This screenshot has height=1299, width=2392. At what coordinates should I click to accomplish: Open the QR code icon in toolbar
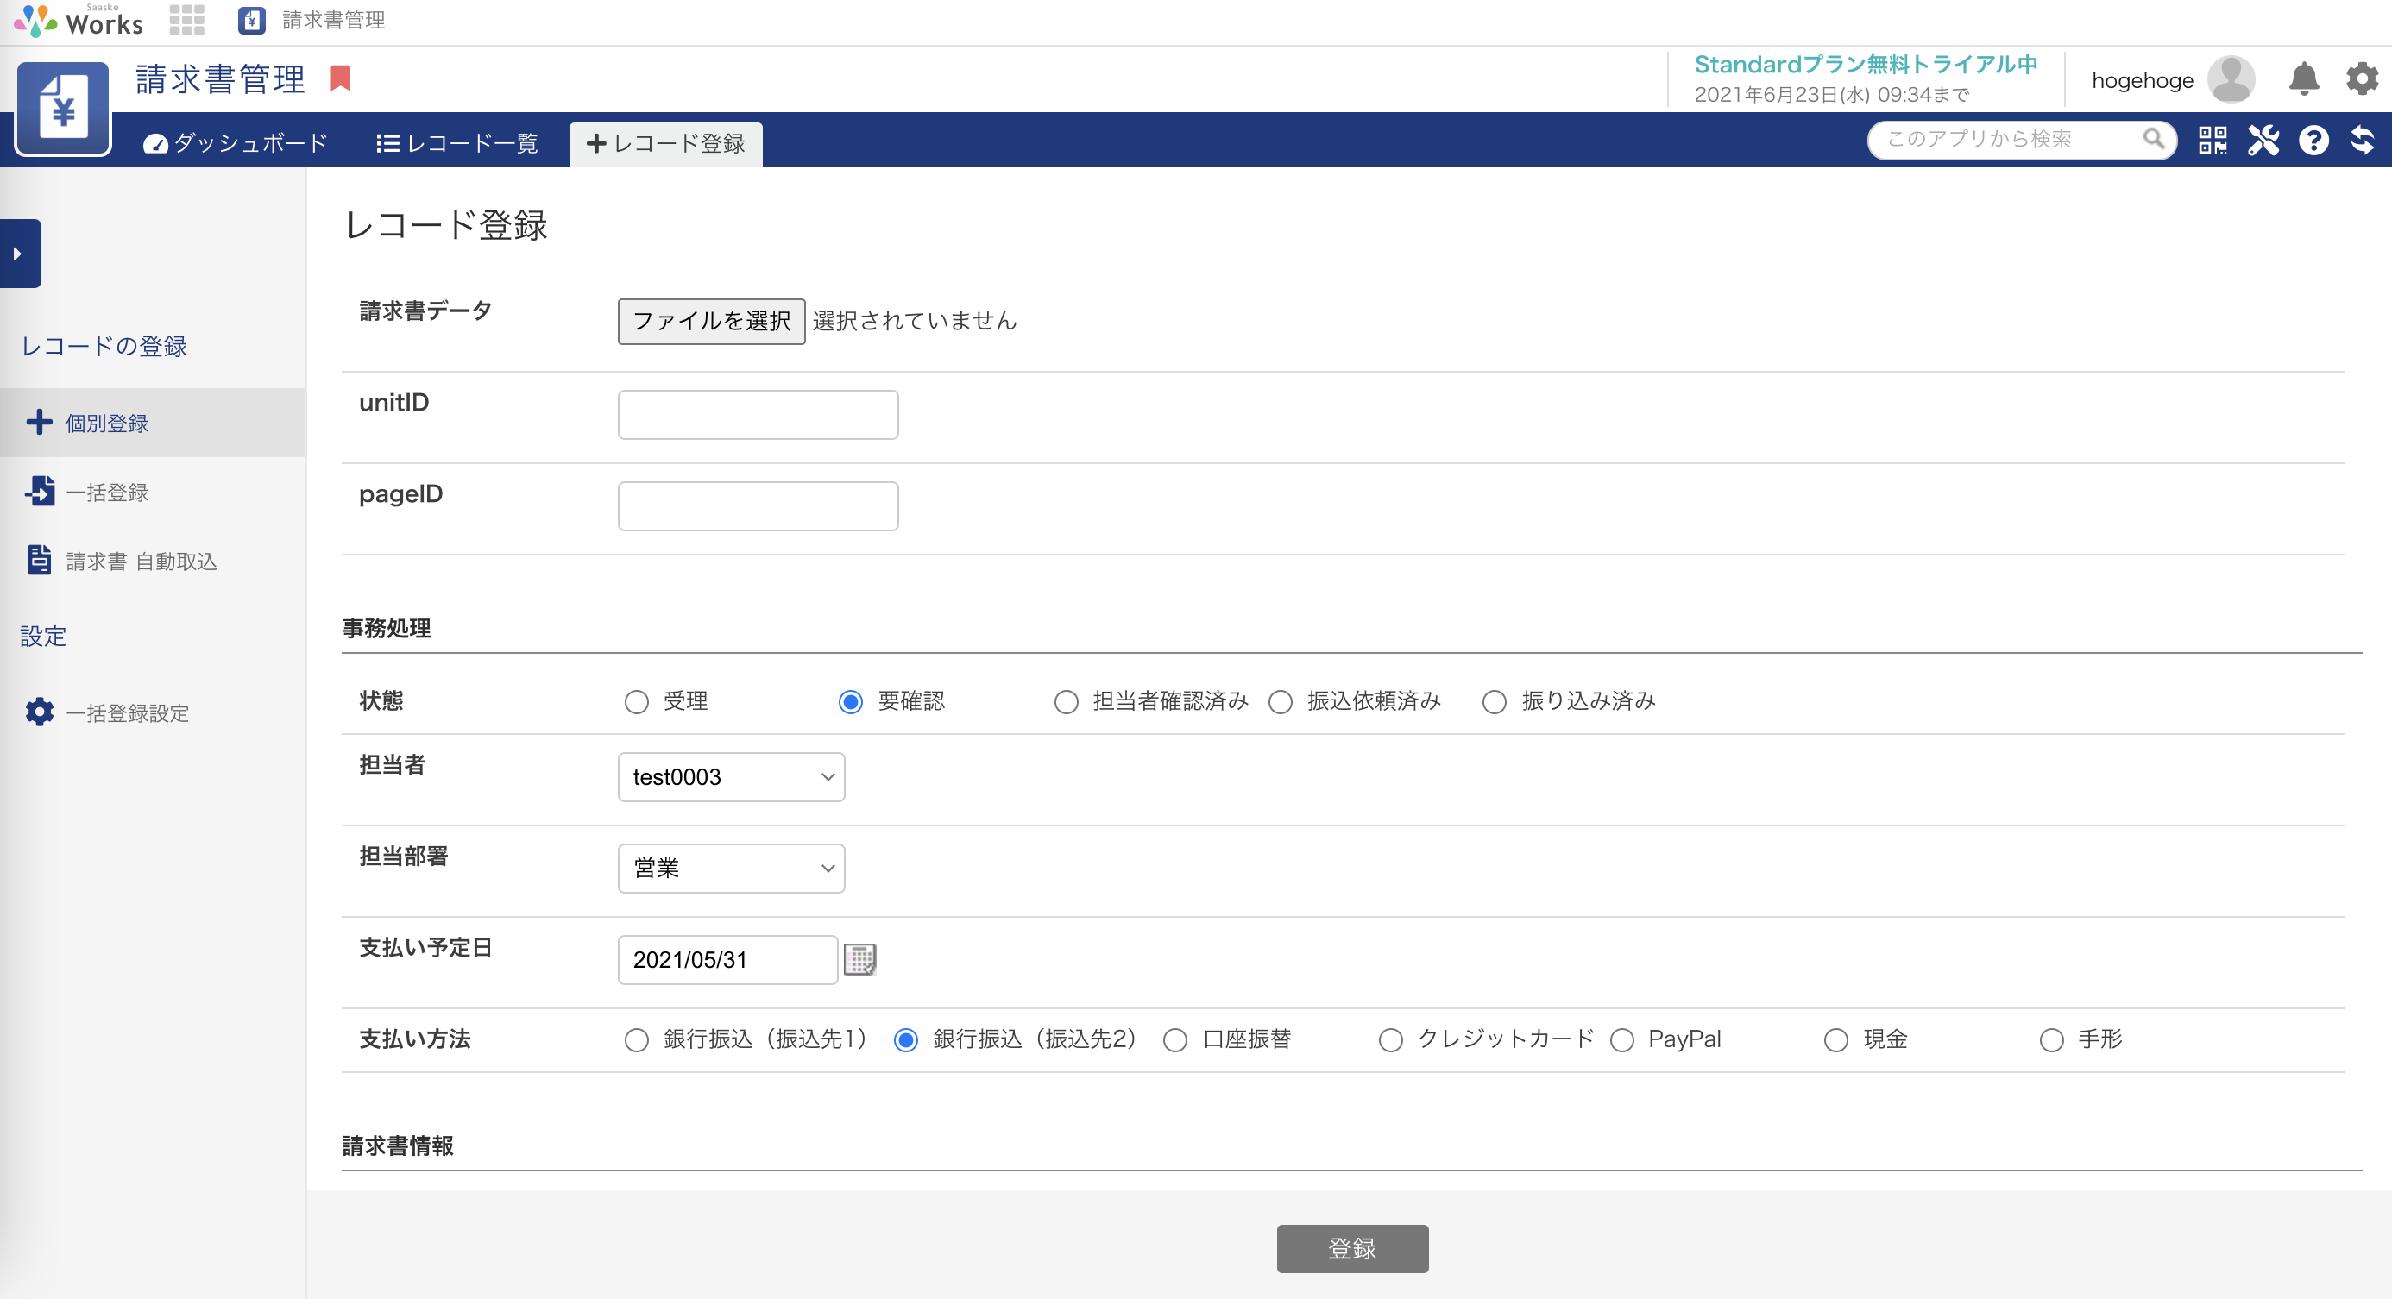[x=2212, y=140]
